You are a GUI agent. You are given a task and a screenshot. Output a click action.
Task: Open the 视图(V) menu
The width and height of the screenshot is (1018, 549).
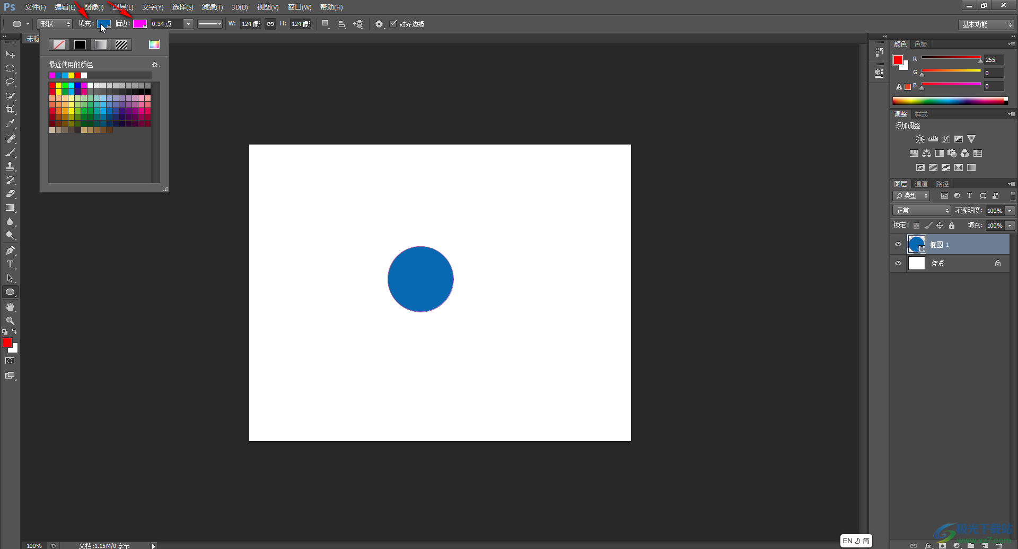(x=268, y=7)
